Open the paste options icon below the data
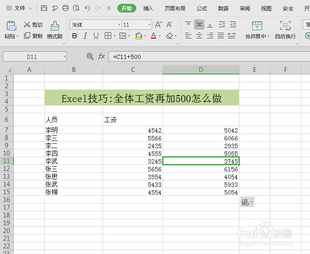This screenshot has height=254, width=310. click(x=247, y=202)
